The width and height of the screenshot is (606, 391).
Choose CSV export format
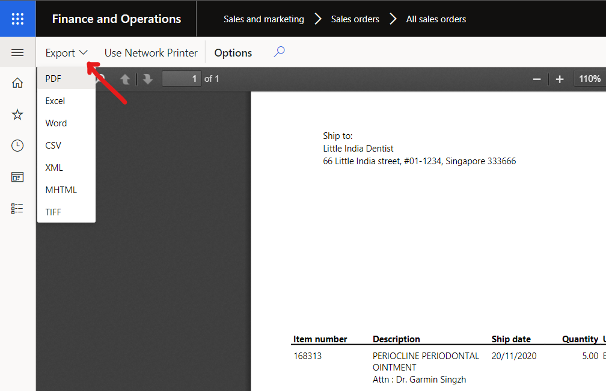pyautogui.click(x=67, y=146)
